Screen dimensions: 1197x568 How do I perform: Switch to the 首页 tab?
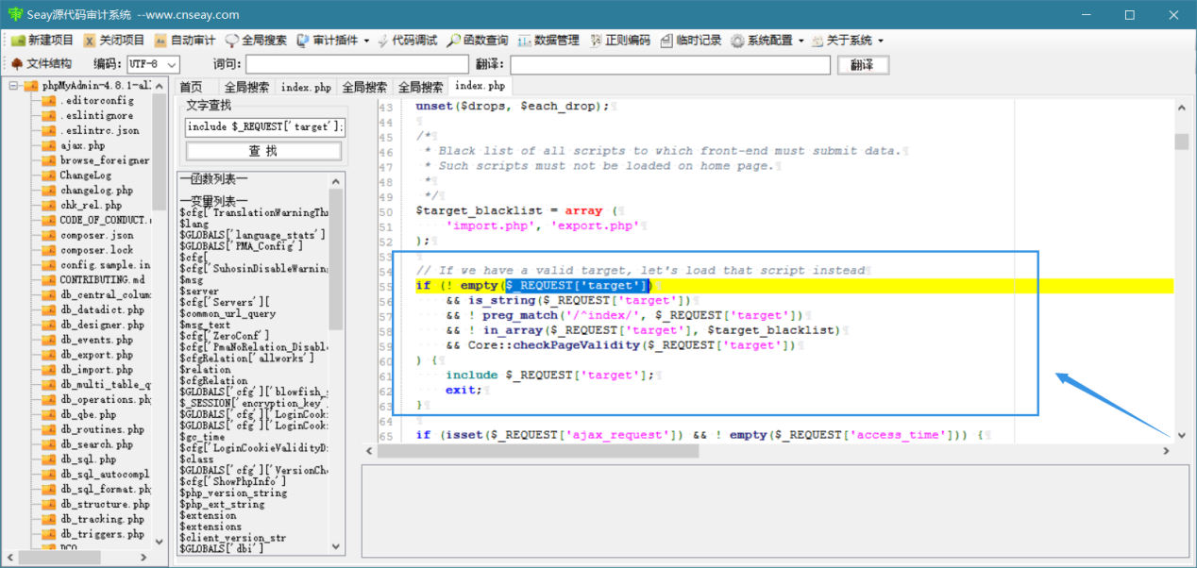click(x=191, y=87)
